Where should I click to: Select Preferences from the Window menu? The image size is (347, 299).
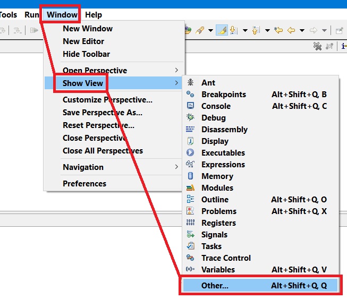pyautogui.click(x=84, y=184)
